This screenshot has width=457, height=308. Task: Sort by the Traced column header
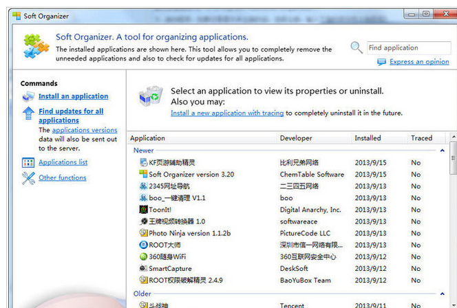(x=427, y=138)
